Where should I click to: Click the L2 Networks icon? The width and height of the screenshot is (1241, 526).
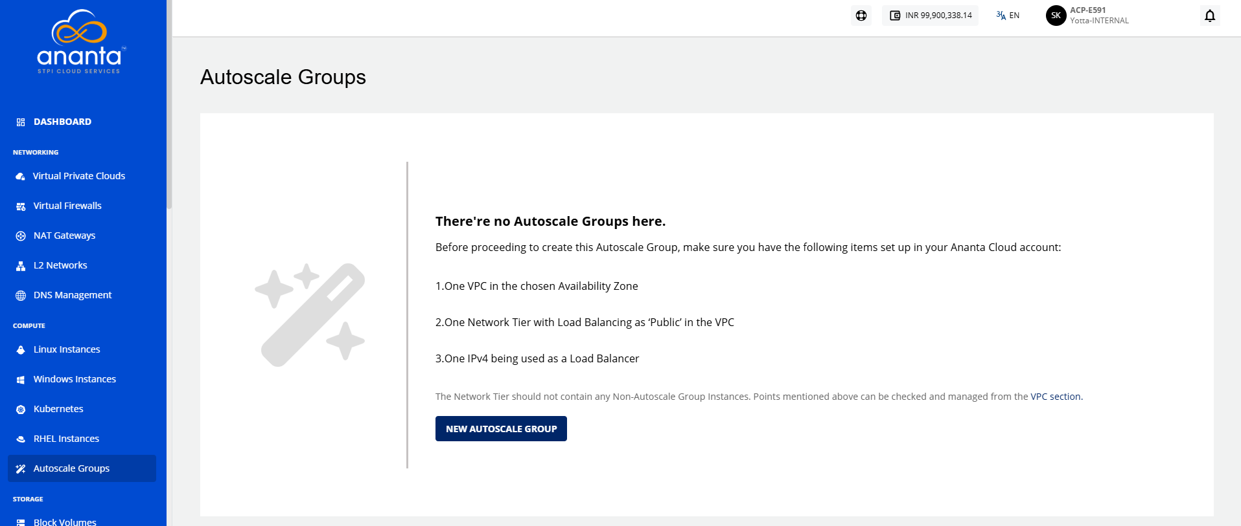click(21, 266)
